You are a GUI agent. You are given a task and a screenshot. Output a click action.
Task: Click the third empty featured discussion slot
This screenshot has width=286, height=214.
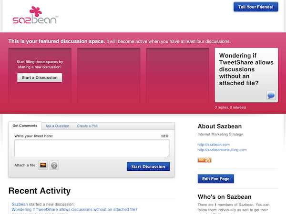click(x=177, y=75)
